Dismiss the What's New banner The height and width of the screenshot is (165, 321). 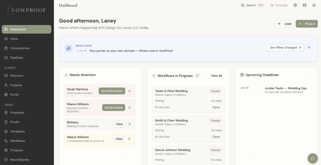309,48
